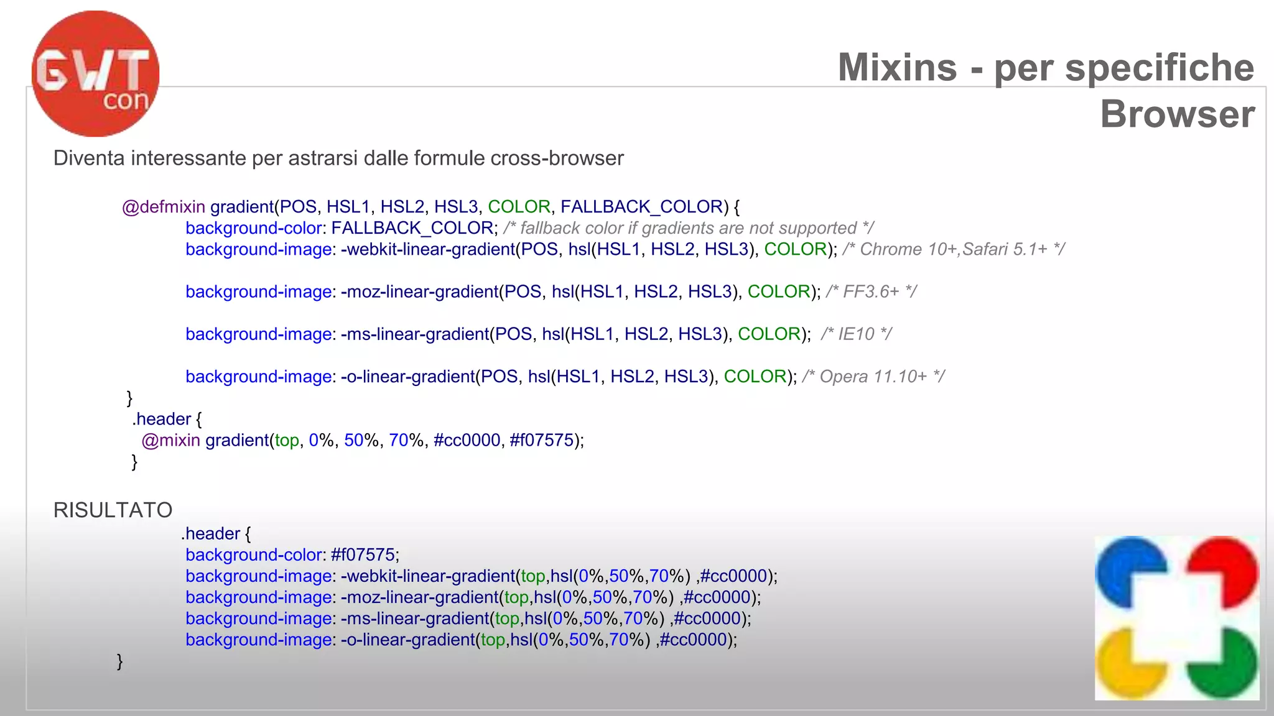Click the purple @defmixin keyword
The image size is (1274, 716).
click(164, 206)
